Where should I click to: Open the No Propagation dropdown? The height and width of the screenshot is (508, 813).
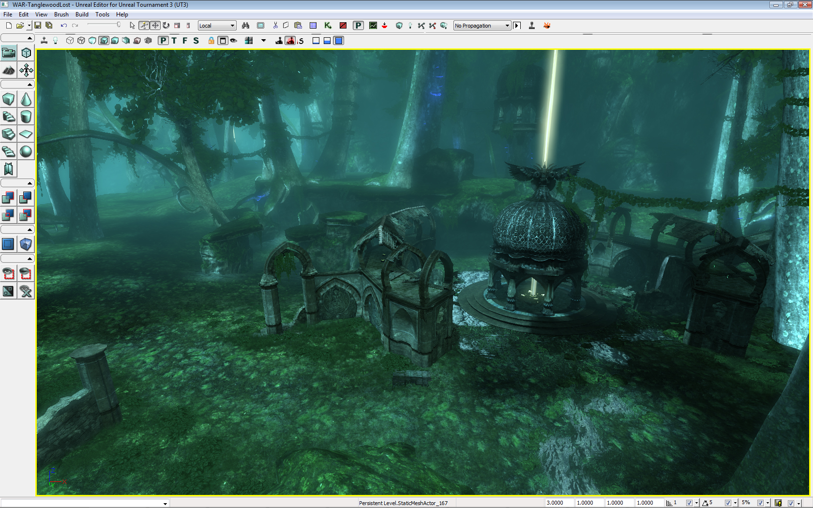coord(482,26)
